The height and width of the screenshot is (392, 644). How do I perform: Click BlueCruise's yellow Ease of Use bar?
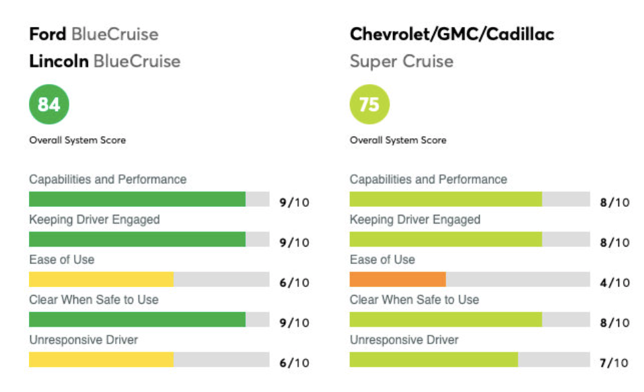pos(101,280)
